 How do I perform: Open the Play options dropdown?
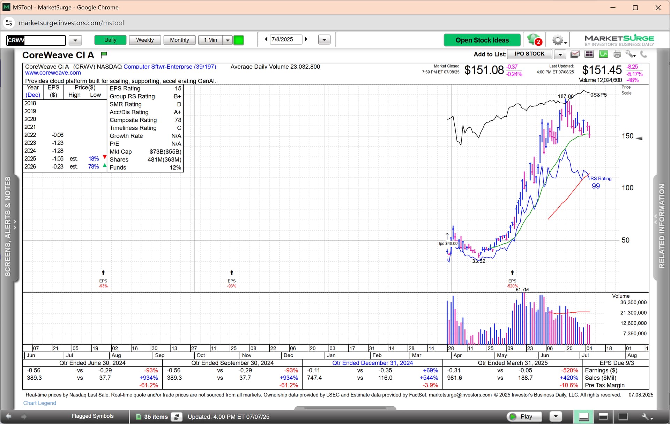[x=556, y=416]
